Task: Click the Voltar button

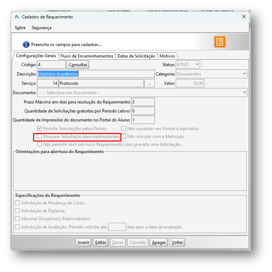Action: (x=177, y=242)
